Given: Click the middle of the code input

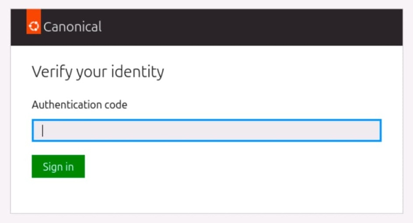Looking at the screenshot, I should tap(206, 130).
